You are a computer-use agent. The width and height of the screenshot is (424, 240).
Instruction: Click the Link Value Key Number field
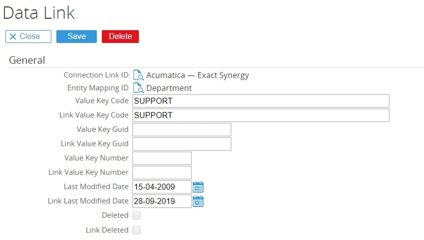(x=162, y=172)
